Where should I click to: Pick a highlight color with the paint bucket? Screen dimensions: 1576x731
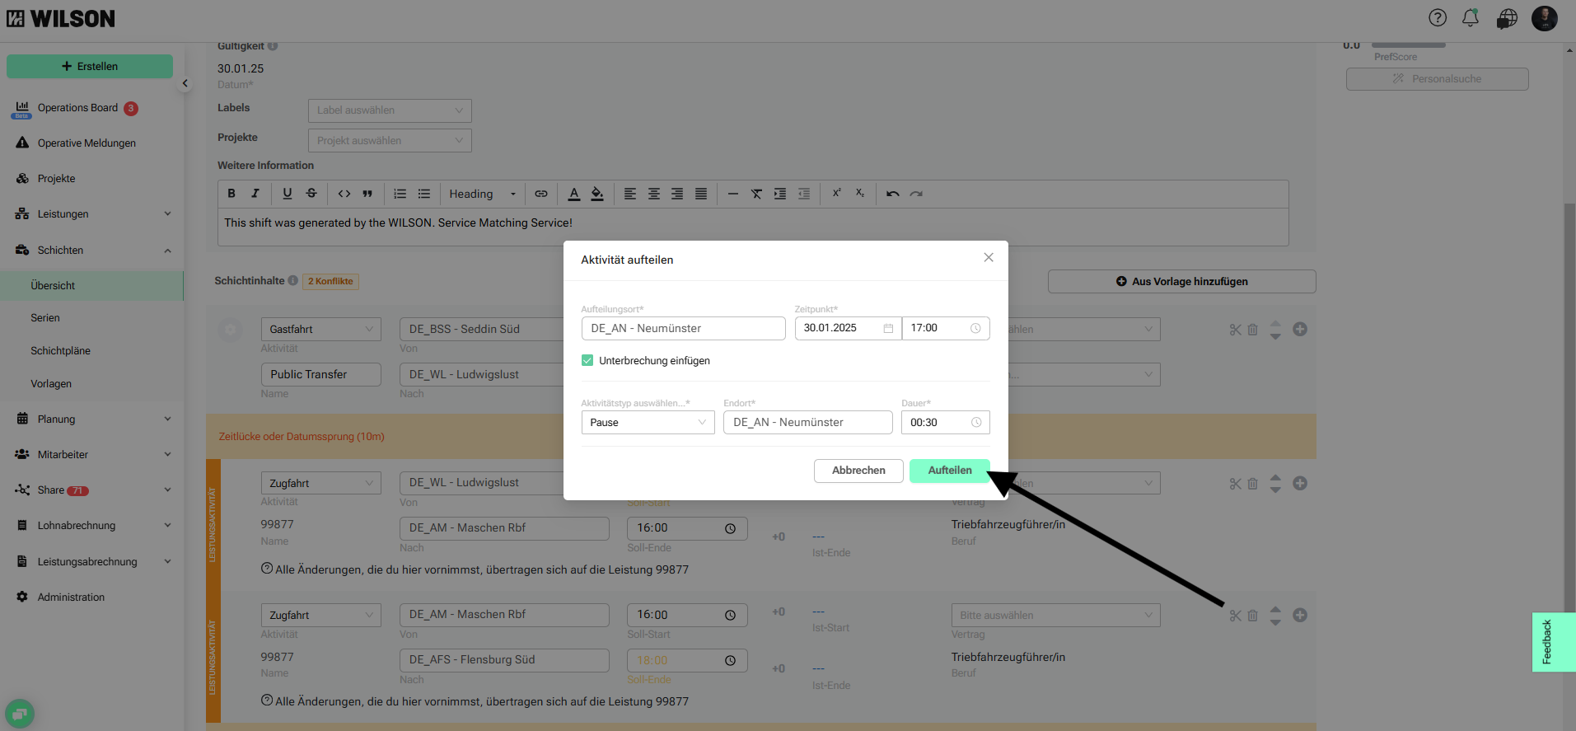597,194
